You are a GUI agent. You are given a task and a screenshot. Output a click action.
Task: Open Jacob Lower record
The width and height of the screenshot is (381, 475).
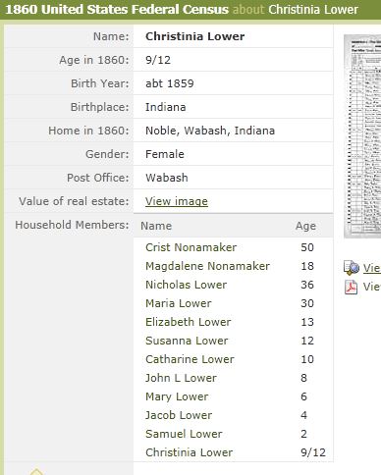(x=179, y=415)
